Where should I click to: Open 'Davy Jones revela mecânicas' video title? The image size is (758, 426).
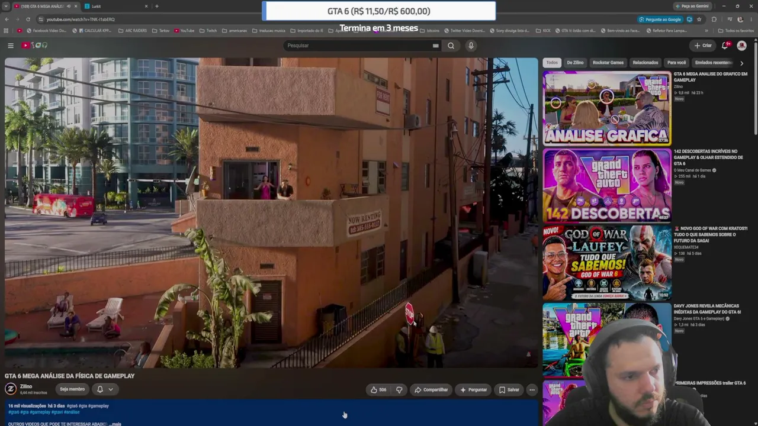(x=707, y=309)
